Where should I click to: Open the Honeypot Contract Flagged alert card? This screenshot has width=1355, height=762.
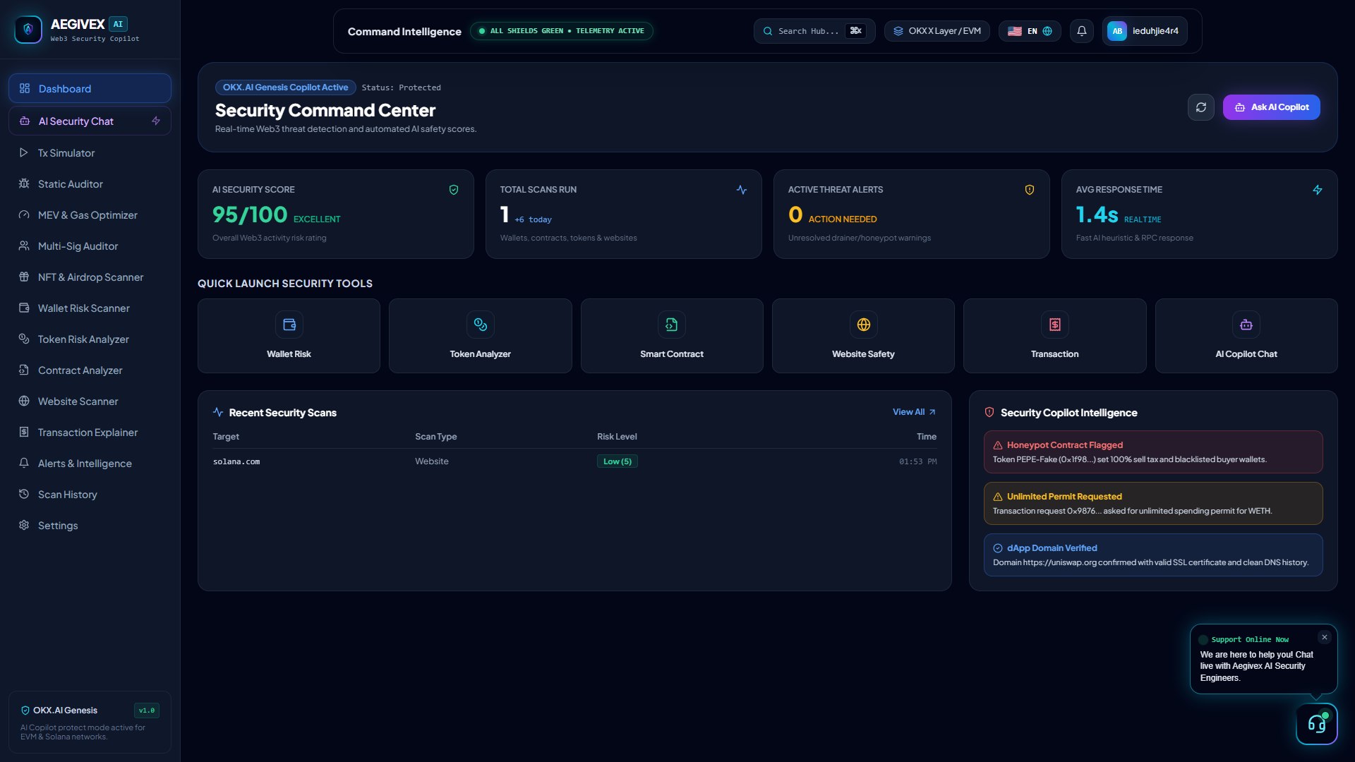[1152, 452]
